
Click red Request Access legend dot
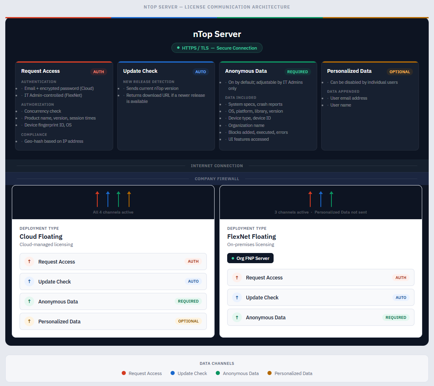124,373
